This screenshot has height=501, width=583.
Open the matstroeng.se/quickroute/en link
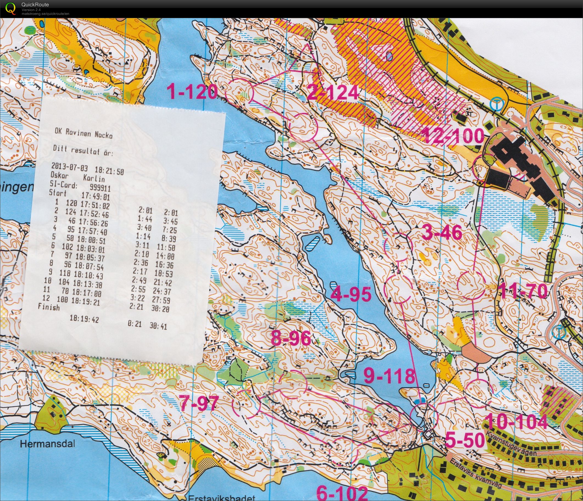[45, 13]
